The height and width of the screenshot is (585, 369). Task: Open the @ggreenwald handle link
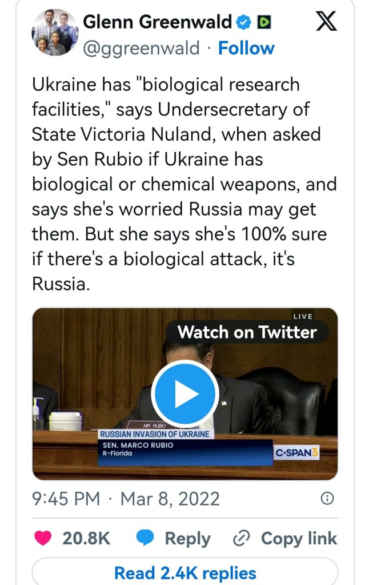coord(142,48)
